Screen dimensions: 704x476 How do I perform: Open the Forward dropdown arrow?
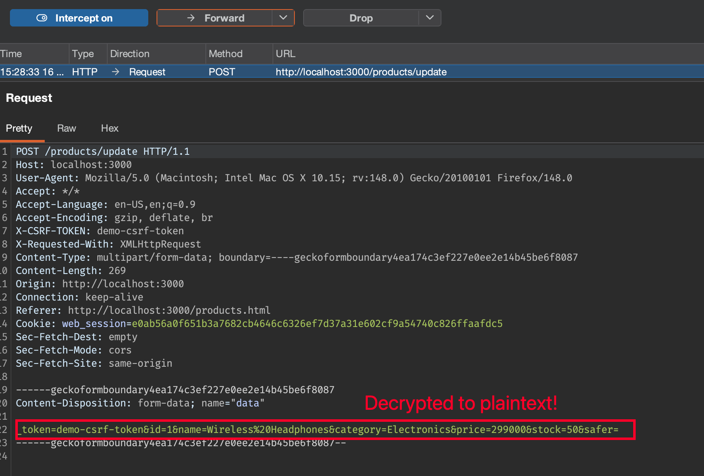click(x=283, y=18)
